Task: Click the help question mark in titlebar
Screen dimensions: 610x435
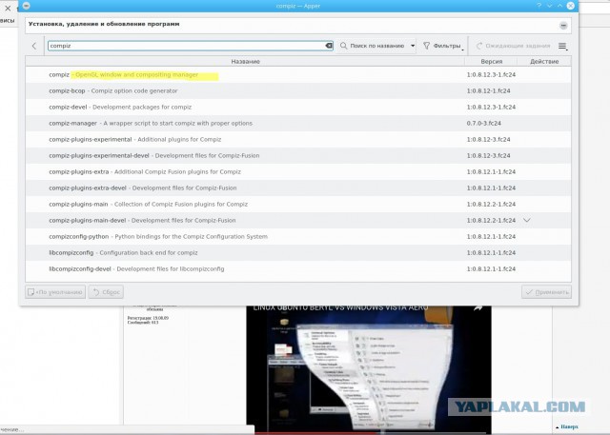Action: click(539, 6)
